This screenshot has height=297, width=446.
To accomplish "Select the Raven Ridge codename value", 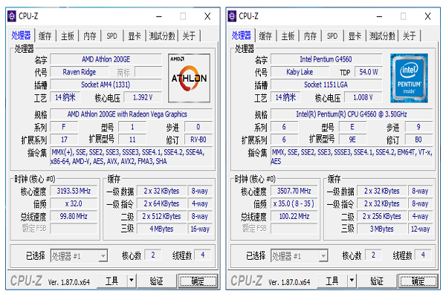I will click(80, 72).
